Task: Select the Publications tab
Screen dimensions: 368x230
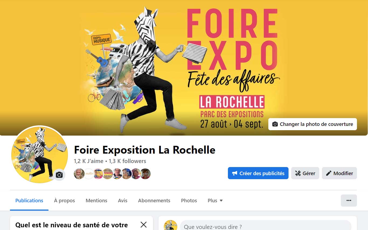Action: [x=29, y=200]
